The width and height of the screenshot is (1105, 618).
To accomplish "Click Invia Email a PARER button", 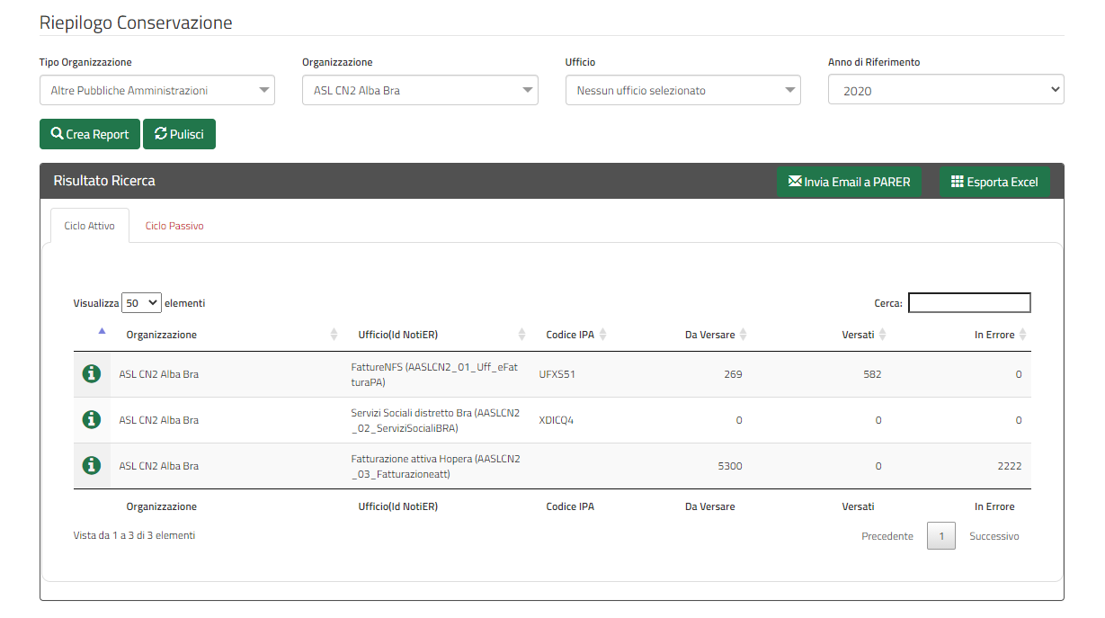I will point(849,182).
